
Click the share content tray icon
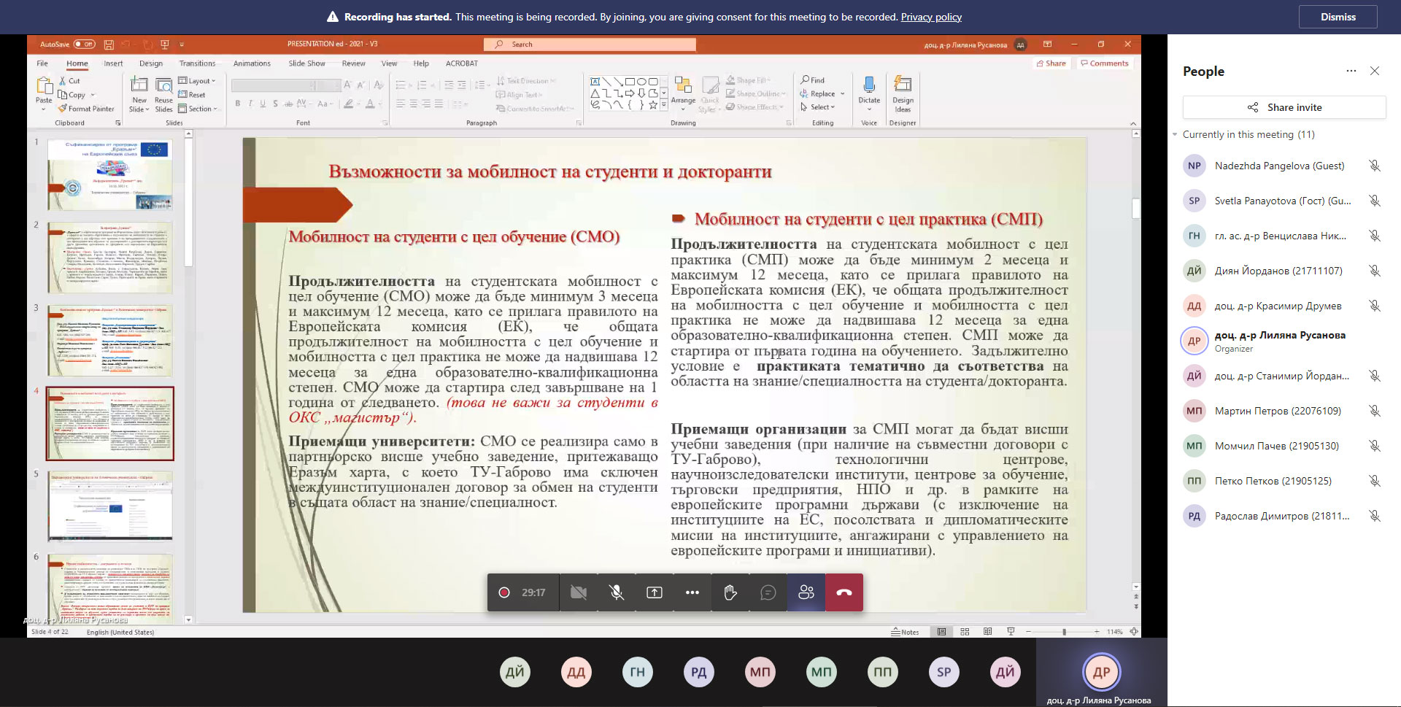coord(655,592)
